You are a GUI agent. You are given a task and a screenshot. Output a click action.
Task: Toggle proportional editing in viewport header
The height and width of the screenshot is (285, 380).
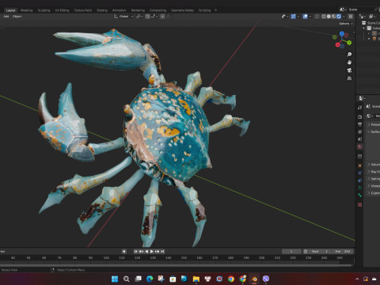pos(162,17)
